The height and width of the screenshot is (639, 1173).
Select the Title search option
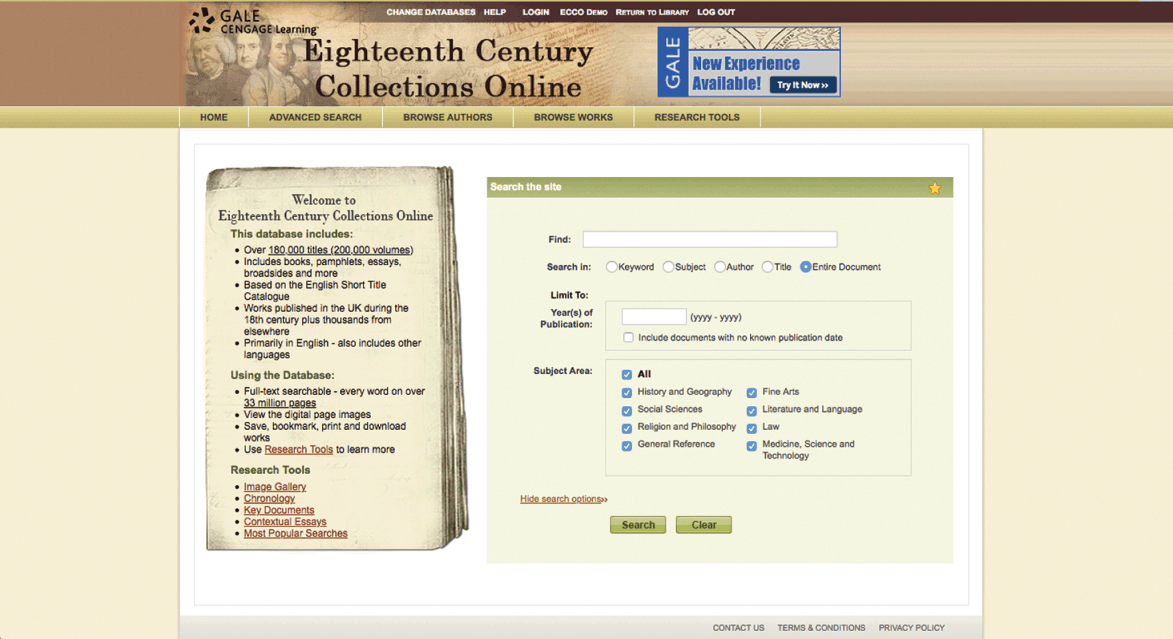click(x=767, y=267)
